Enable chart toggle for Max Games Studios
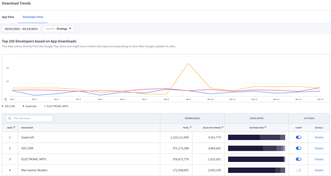Screen dimensions: 331x176 click(298, 170)
